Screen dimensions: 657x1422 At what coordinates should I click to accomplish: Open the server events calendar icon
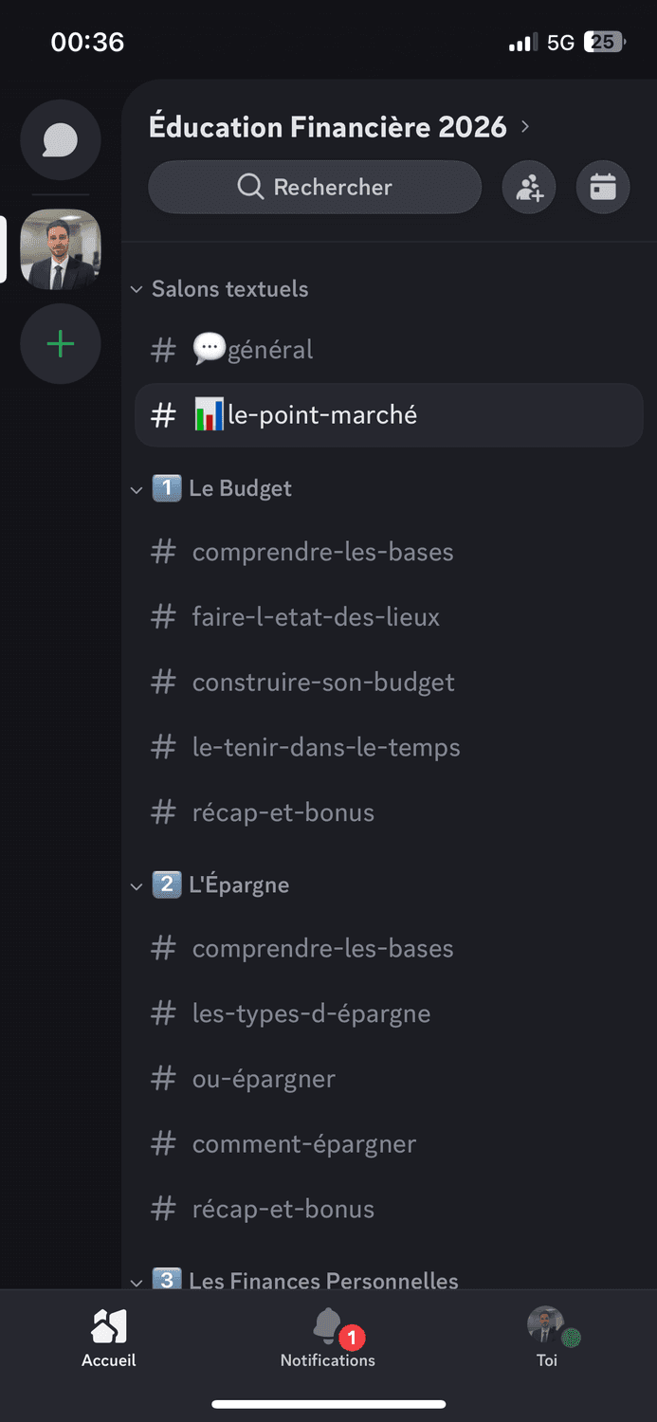(x=603, y=188)
